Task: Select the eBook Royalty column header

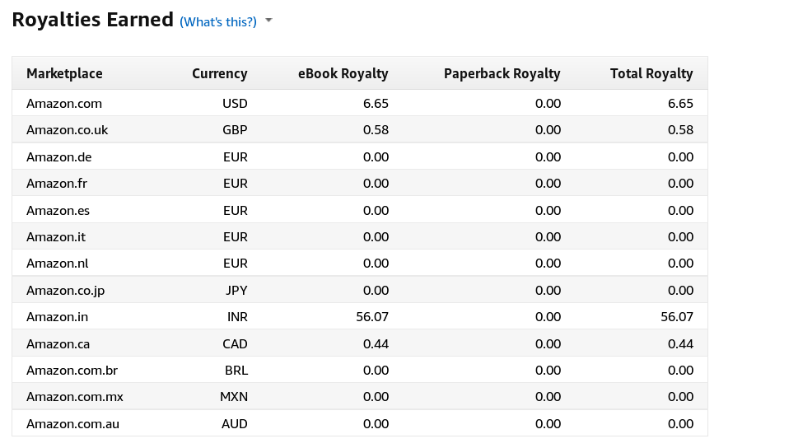Action: click(x=343, y=74)
